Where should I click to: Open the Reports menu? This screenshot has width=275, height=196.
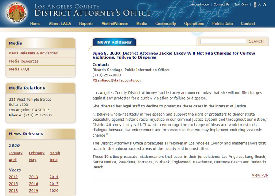tap(86, 24)
